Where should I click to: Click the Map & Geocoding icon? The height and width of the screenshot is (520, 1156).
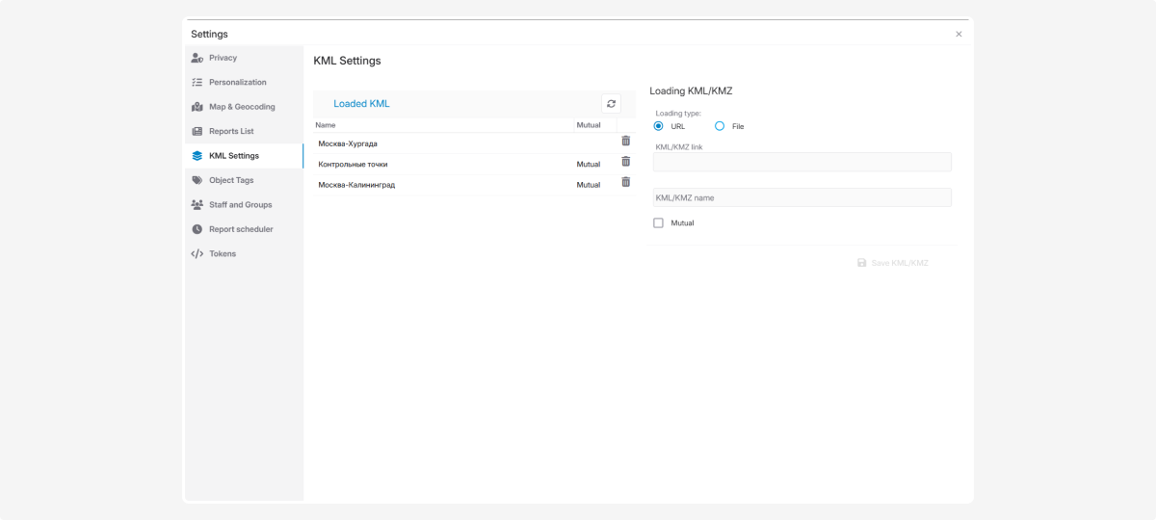[197, 107]
